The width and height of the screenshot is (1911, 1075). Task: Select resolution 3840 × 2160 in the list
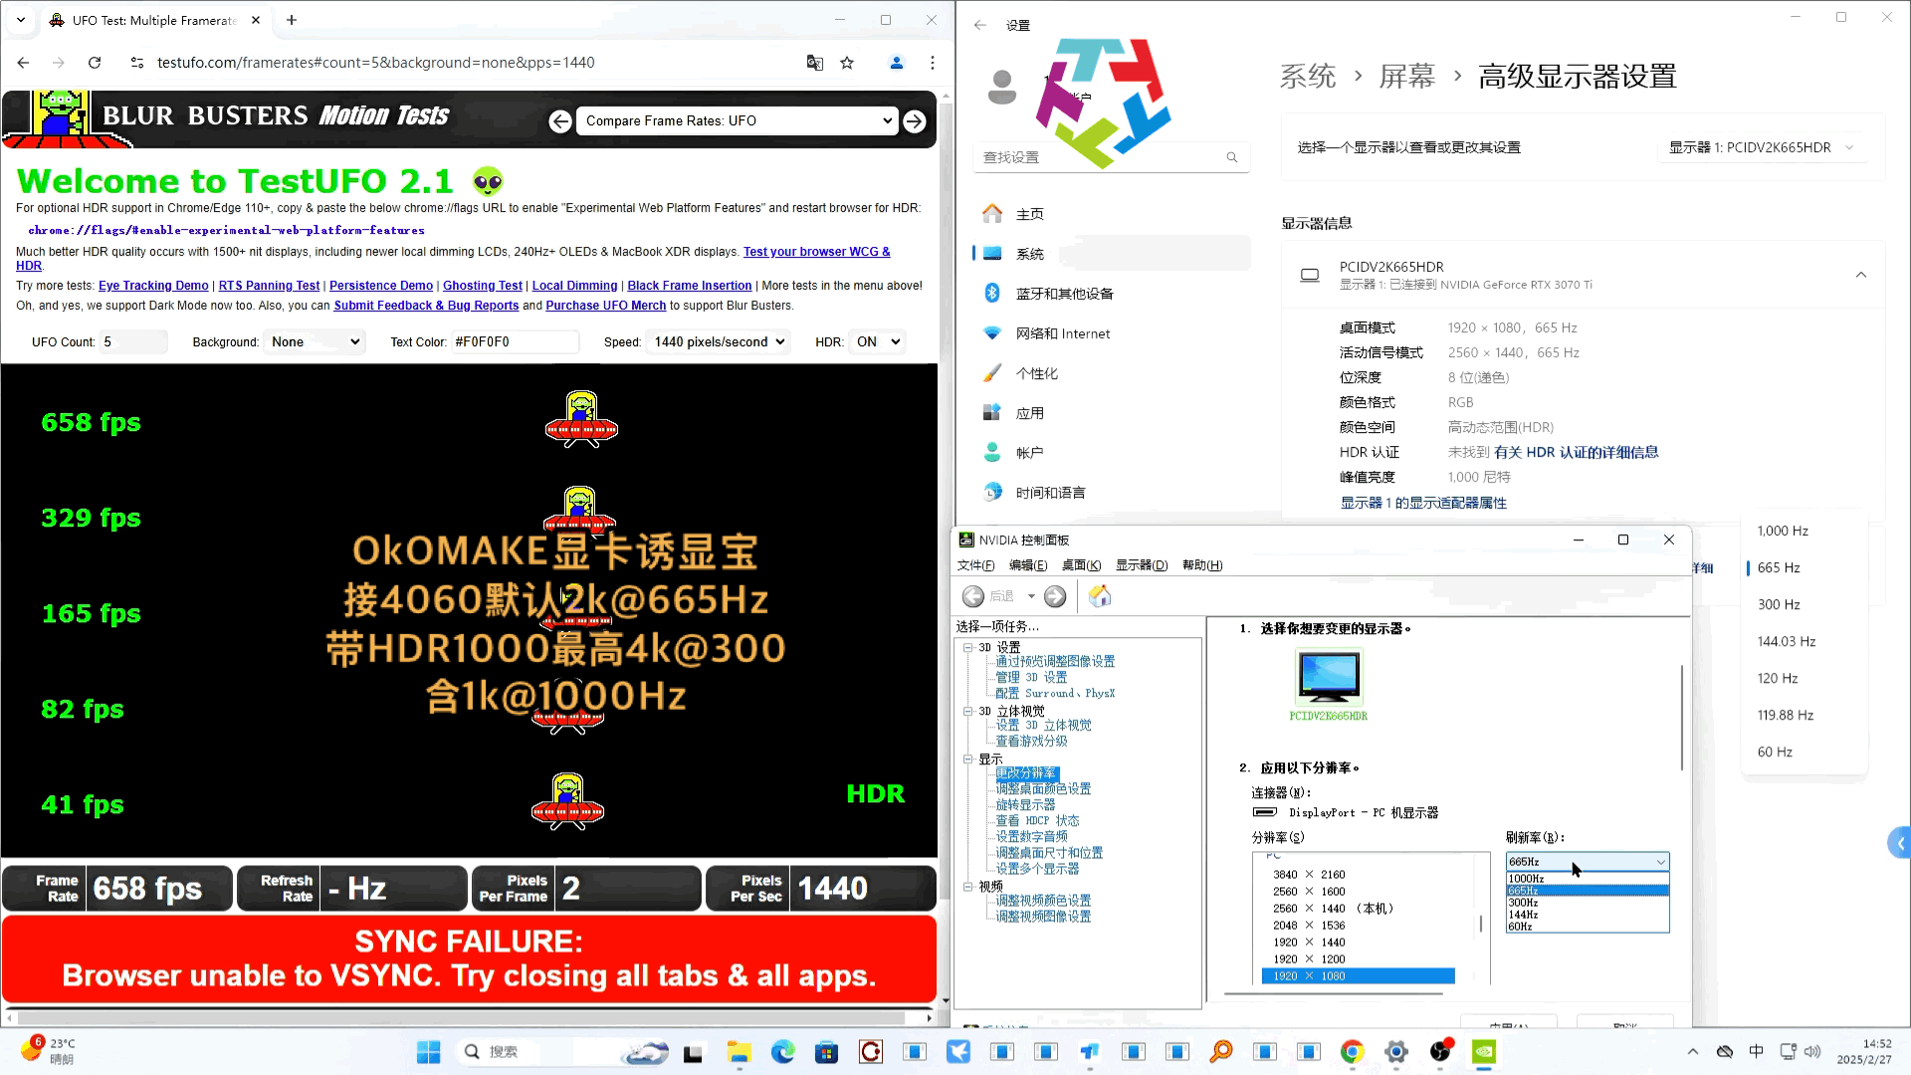point(1309,875)
